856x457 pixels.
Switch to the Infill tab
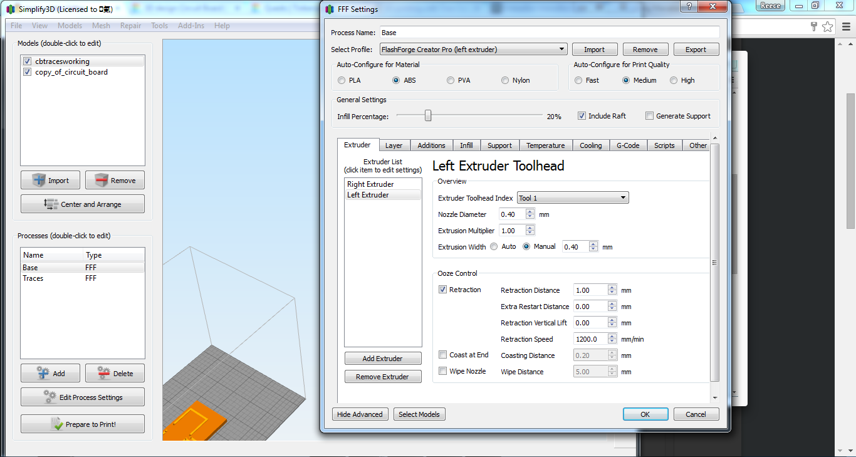pyautogui.click(x=466, y=145)
